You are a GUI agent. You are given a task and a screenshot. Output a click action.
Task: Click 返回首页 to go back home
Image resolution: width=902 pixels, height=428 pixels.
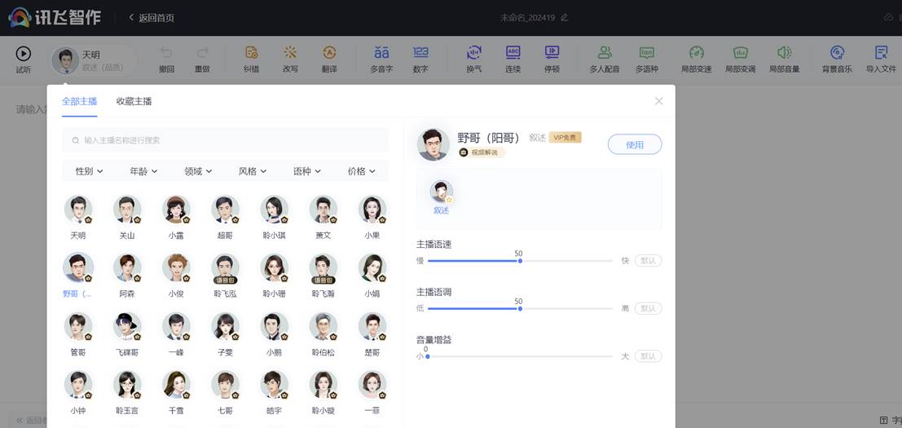click(151, 18)
